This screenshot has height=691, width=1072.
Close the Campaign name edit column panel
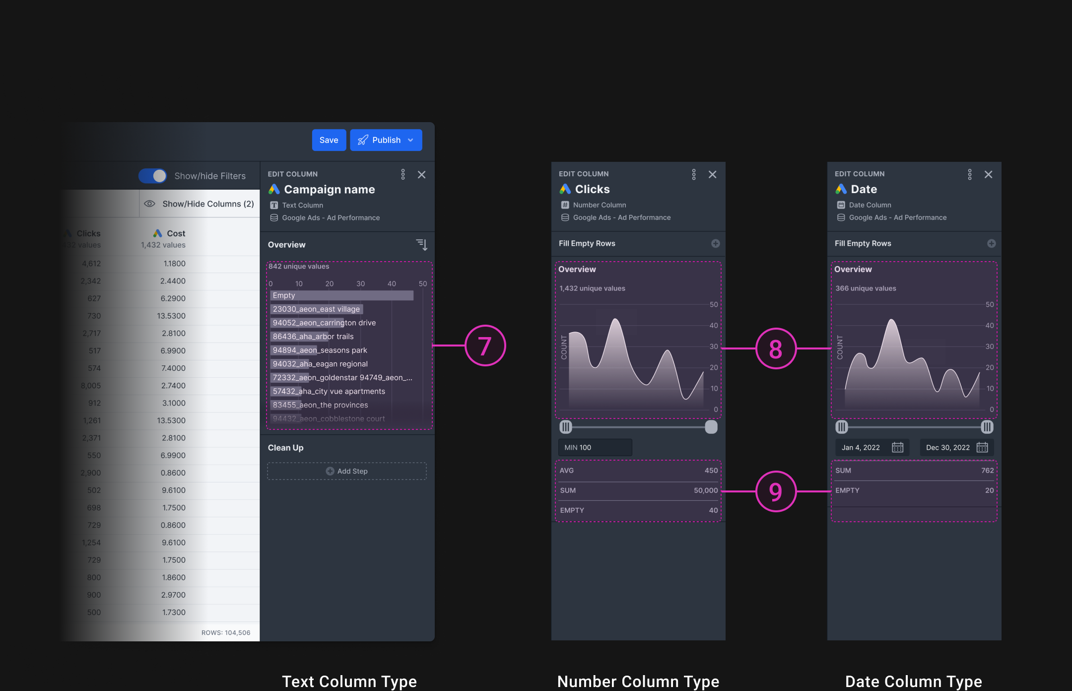point(421,174)
